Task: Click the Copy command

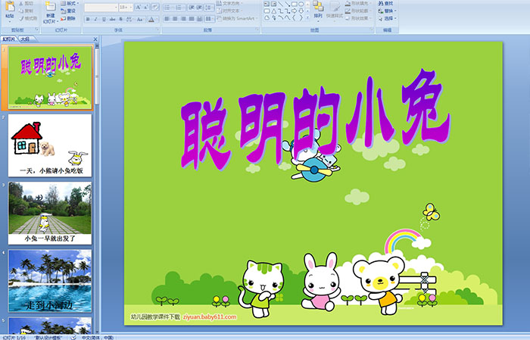Action: pos(26,11)
